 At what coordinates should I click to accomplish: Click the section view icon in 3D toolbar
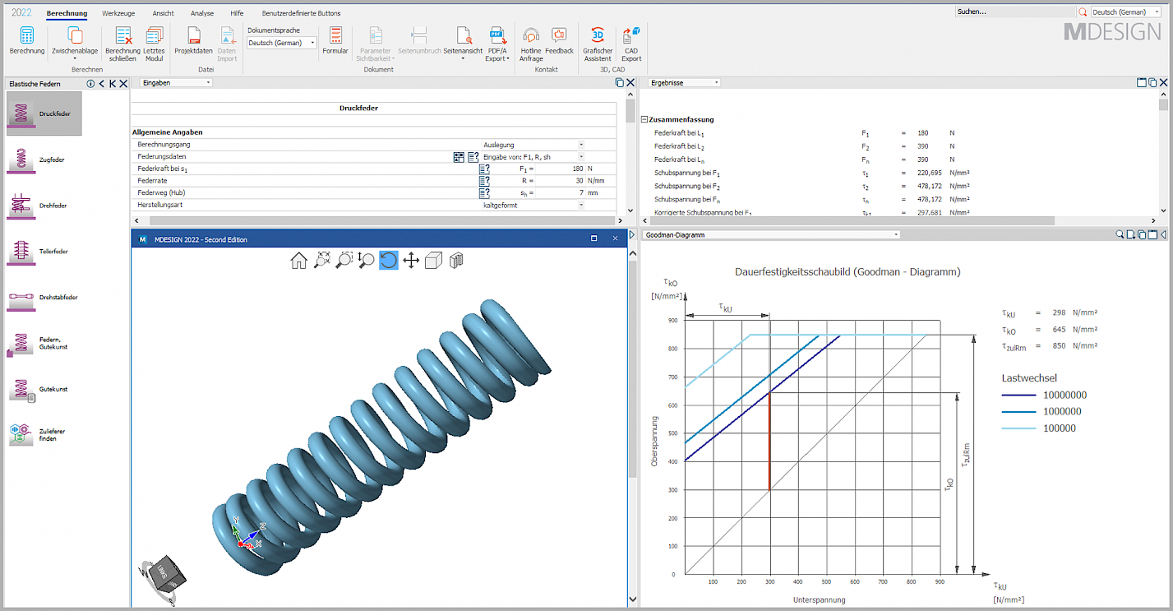click(456, 261)
